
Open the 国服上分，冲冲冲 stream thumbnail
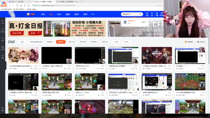click(90, 82)
